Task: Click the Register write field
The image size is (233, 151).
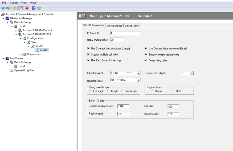Action: pyautogui.click(x=173, y=114)
